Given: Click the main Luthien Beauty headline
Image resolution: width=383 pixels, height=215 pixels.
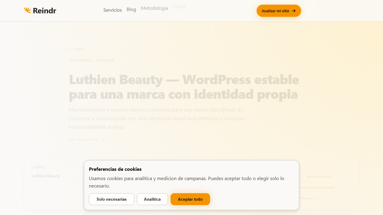Looking at the screenshot, I should click(x=184, y=87).
